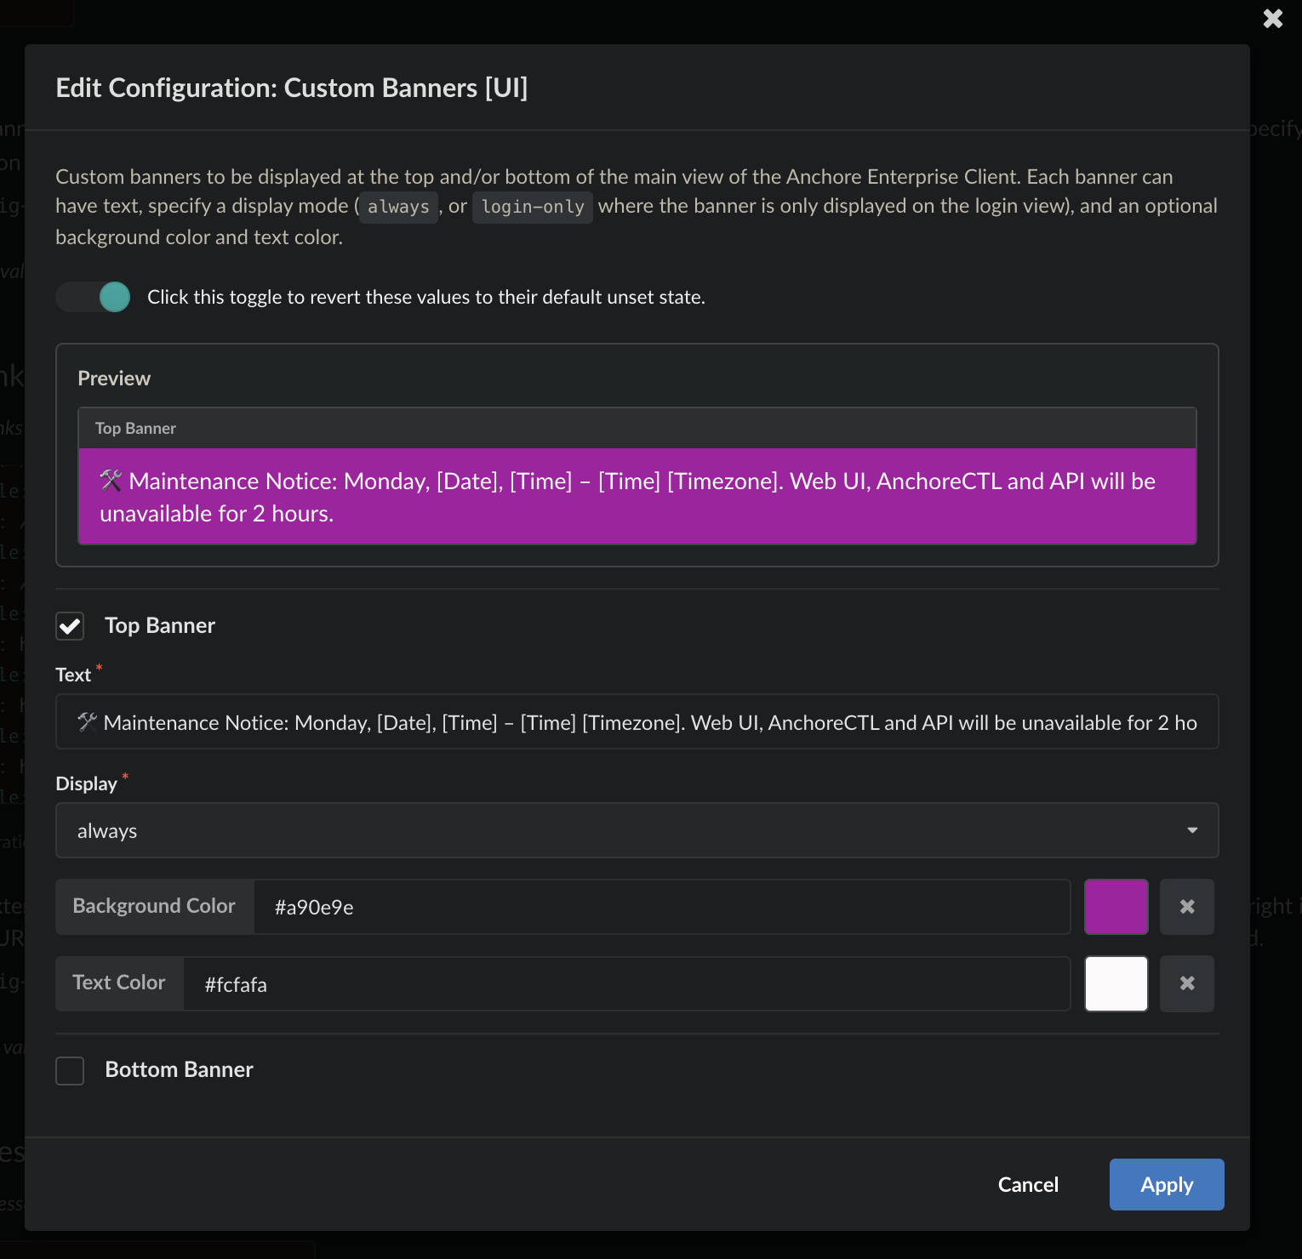The image size is (1302, 1259).
Task: Open the white text color swatch
Action: point(1116,983)
